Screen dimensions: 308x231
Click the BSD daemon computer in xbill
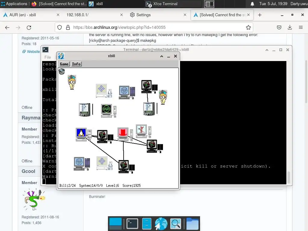click(x=143, y=131)
